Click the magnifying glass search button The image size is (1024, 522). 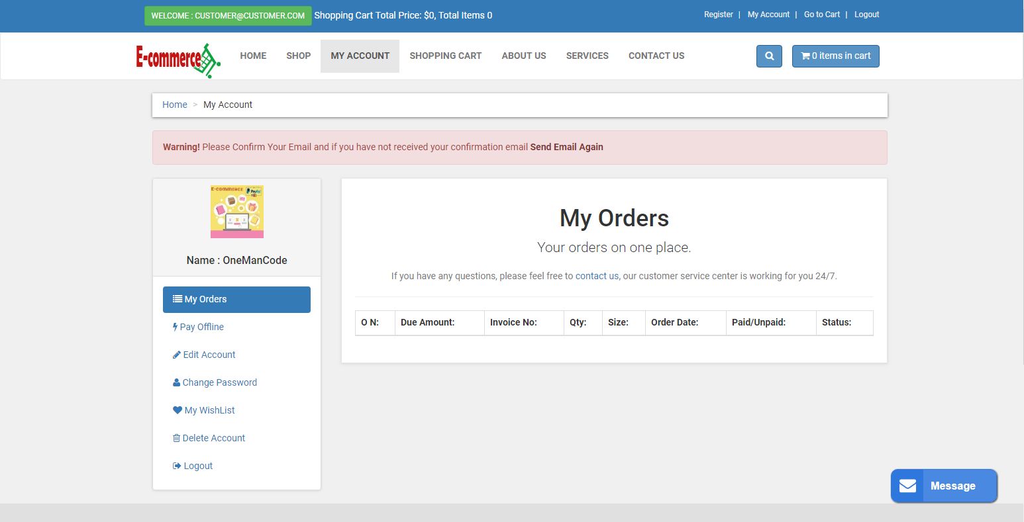click(769, 56)
